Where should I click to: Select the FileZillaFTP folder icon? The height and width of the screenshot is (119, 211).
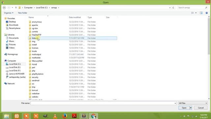click(30, 35)
